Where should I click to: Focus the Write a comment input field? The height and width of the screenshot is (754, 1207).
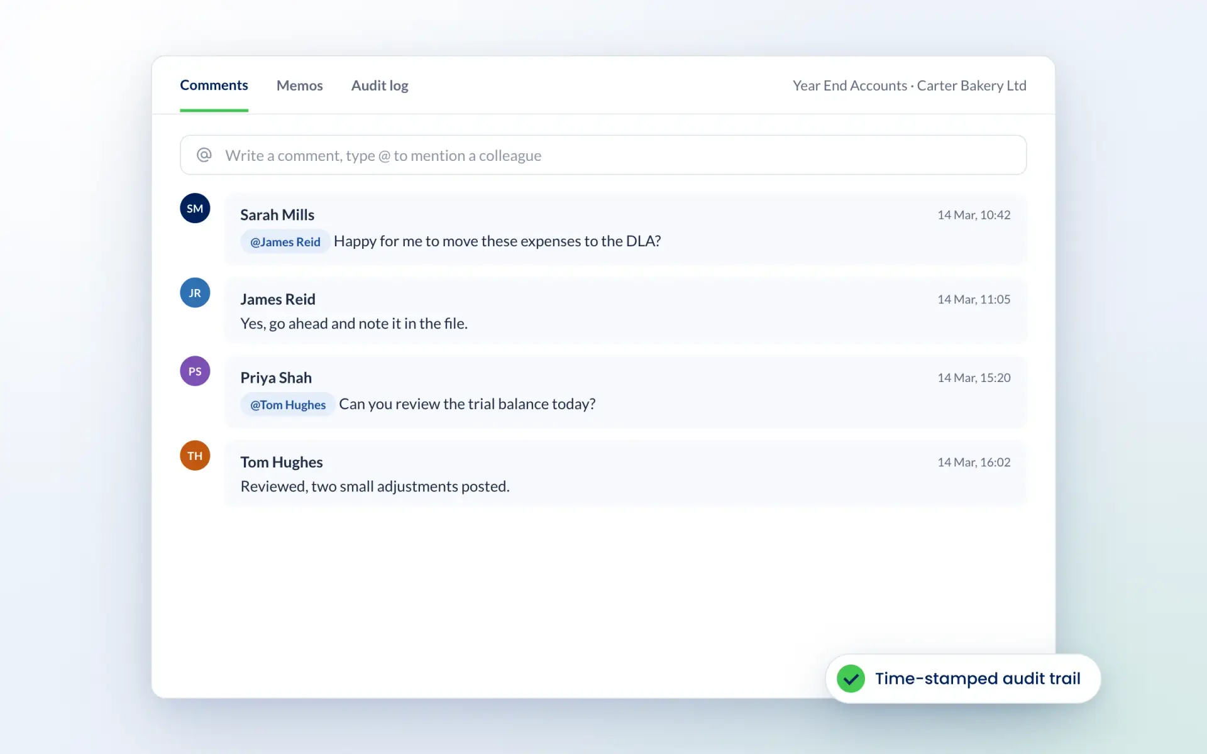[x=603, y=155]
